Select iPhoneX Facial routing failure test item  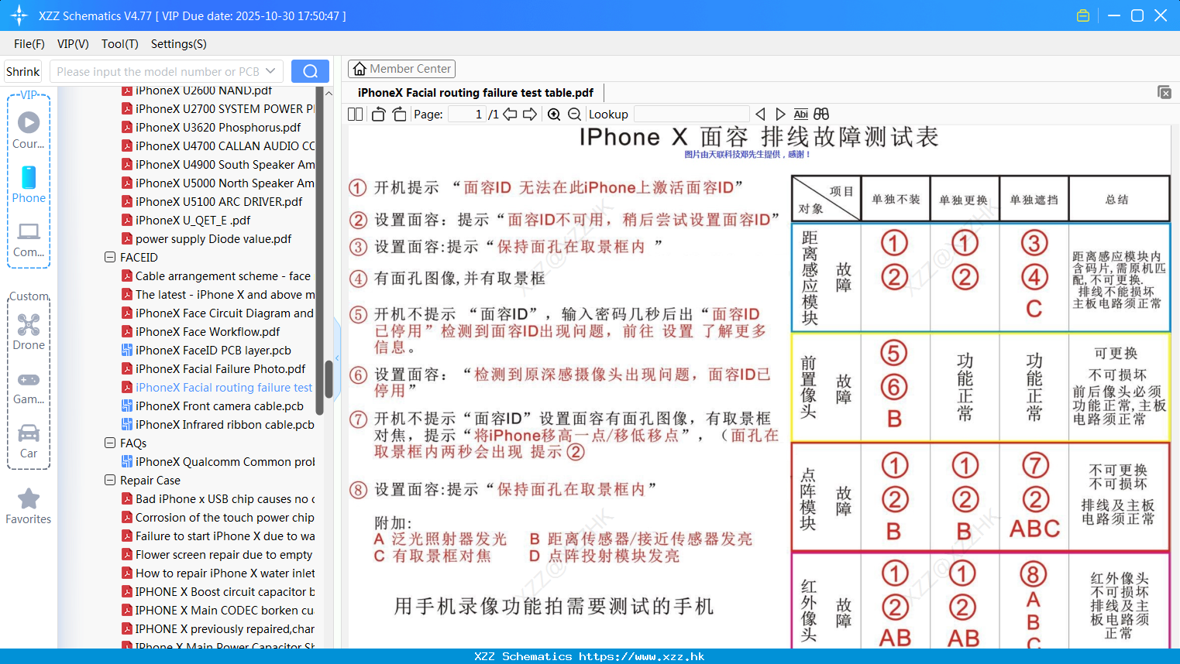pos(217,387)
